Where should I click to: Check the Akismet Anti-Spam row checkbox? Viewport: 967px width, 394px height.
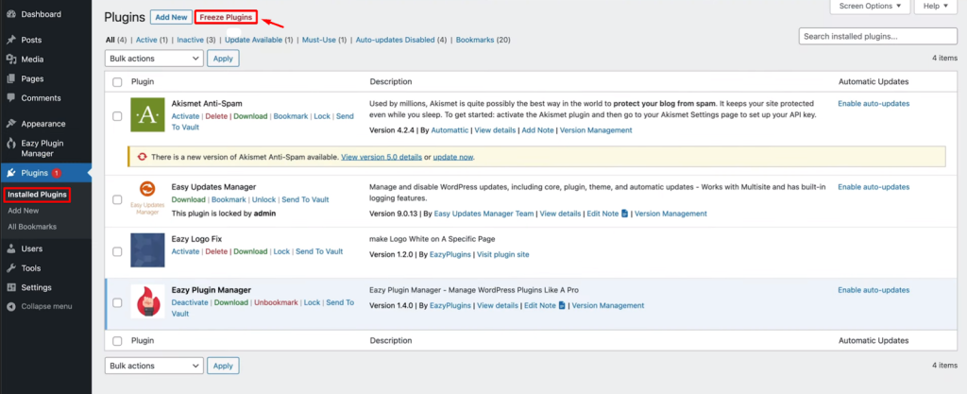point(117,116)
